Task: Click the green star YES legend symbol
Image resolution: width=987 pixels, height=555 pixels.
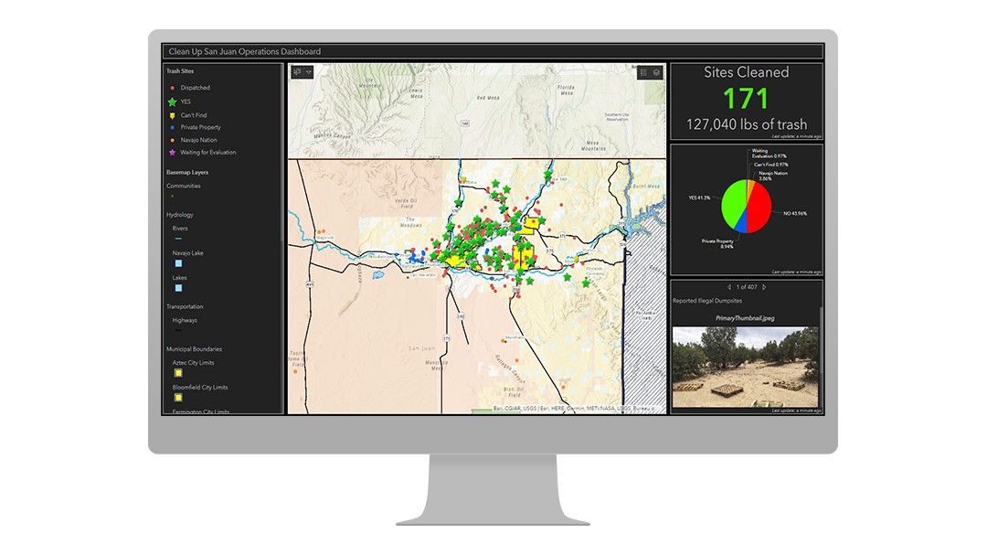Action: (172, 101)
